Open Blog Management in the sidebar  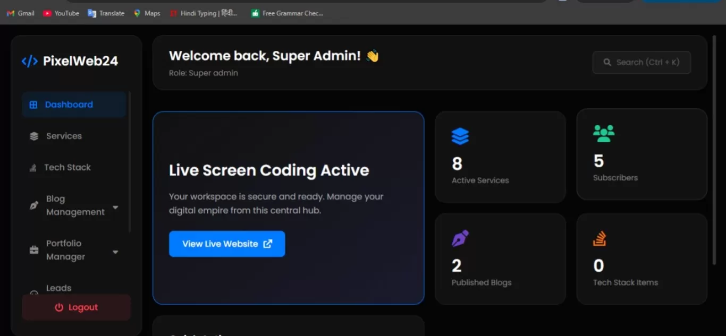coord(74,205)
